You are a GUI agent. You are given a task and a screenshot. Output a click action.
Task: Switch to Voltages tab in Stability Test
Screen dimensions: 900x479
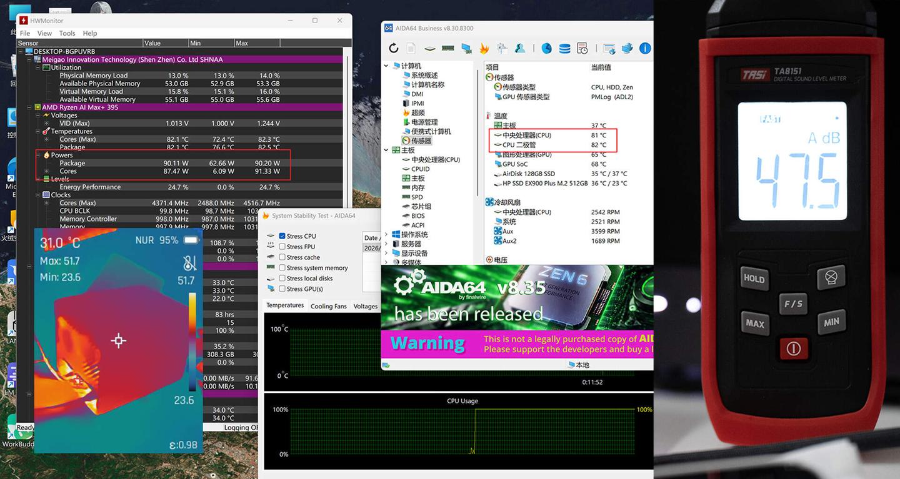pos(366,306)
